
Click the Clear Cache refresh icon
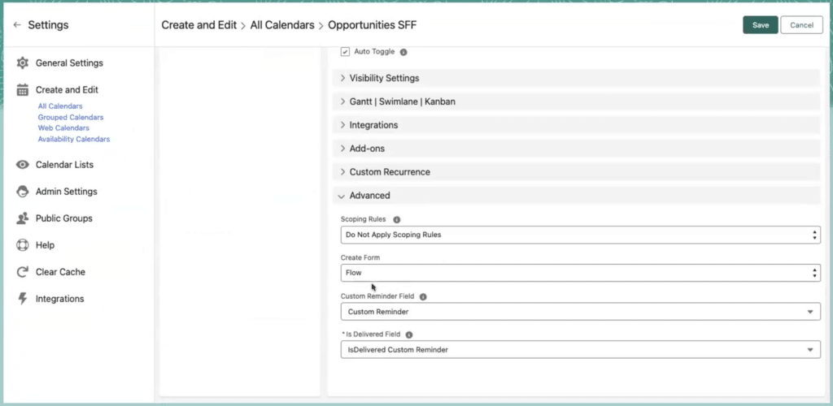pyautogui.click(x=22, y=272)
